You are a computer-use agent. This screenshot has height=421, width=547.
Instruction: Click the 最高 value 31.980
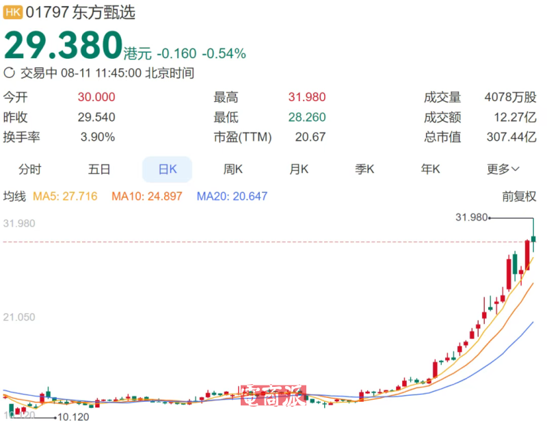point(307,97)
